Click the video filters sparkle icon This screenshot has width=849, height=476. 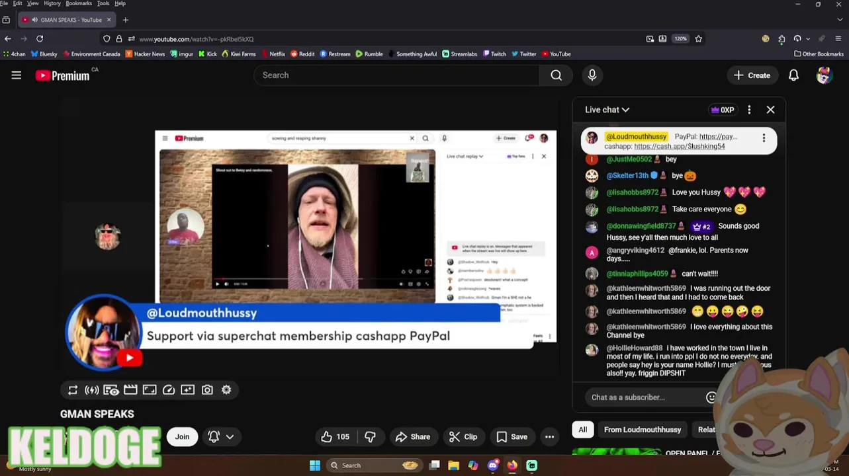coord(188,390)
